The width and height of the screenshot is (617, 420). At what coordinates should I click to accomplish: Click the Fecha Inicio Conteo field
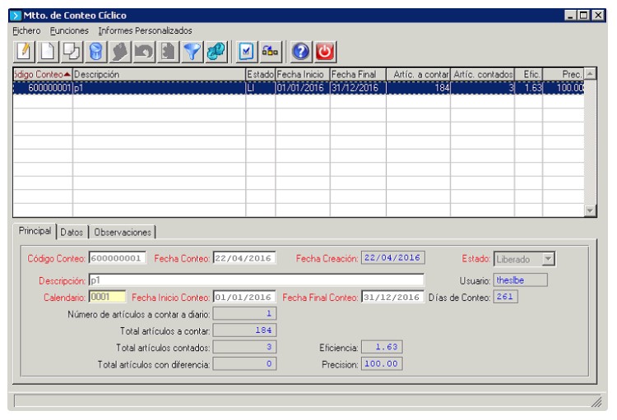pos(244,297)
